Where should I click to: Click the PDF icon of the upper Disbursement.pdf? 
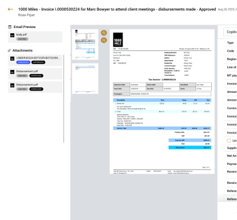(x=12, y=72)
